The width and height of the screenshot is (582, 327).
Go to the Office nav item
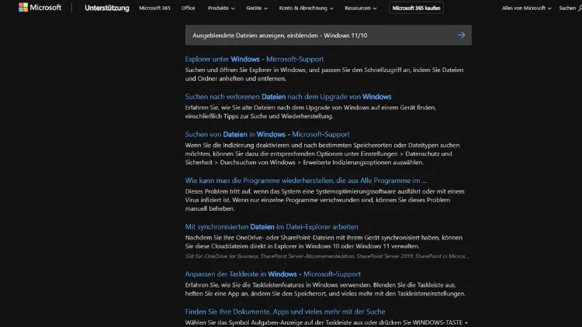[189, 8]
